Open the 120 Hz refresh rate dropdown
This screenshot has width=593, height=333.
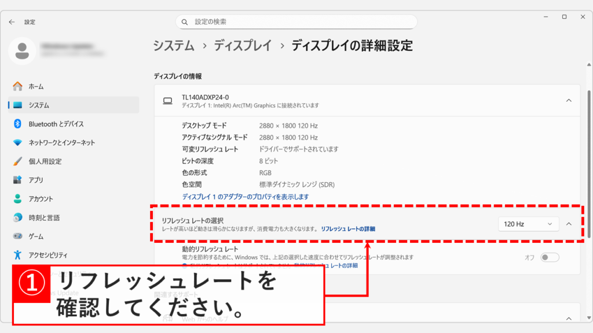click(528, 224)
